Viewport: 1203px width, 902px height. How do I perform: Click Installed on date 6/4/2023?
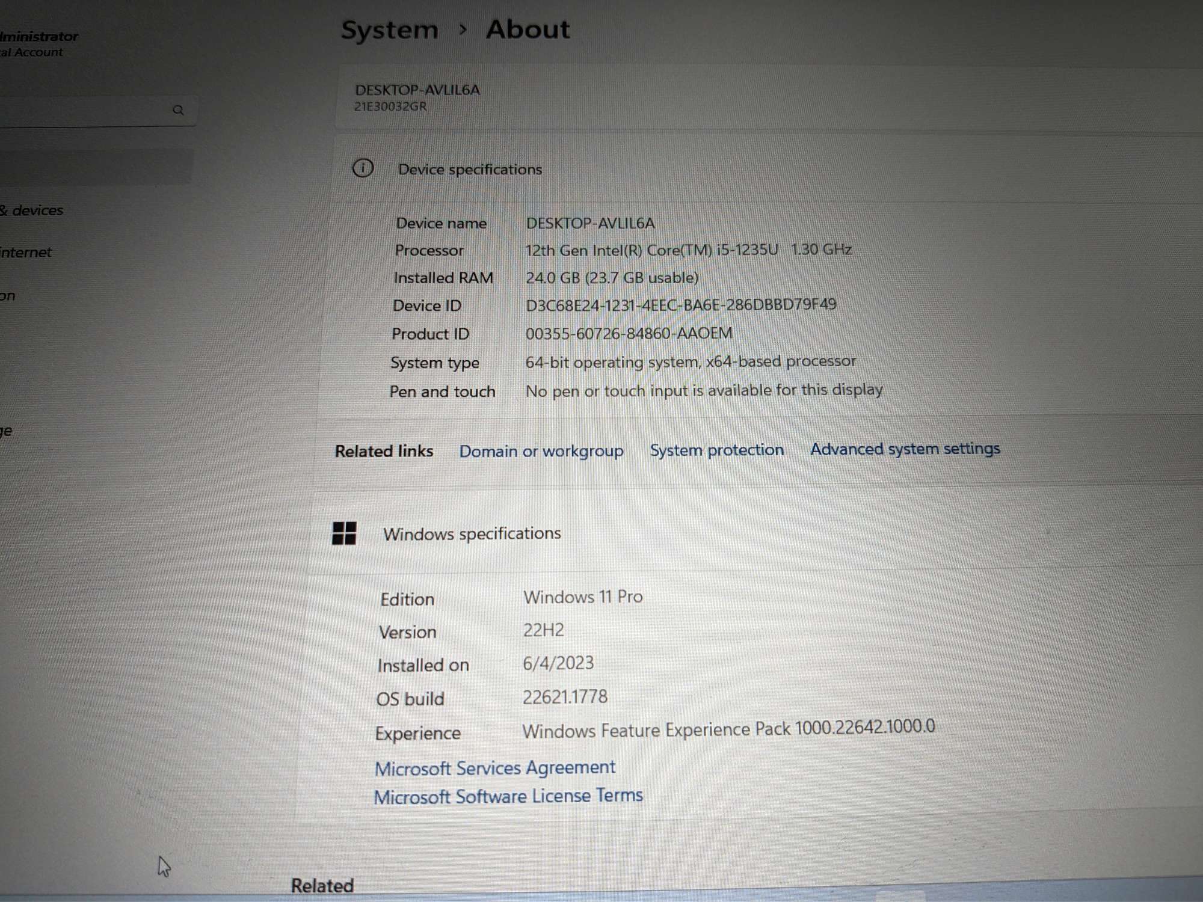pyautogui.click(x=558, y=663)
